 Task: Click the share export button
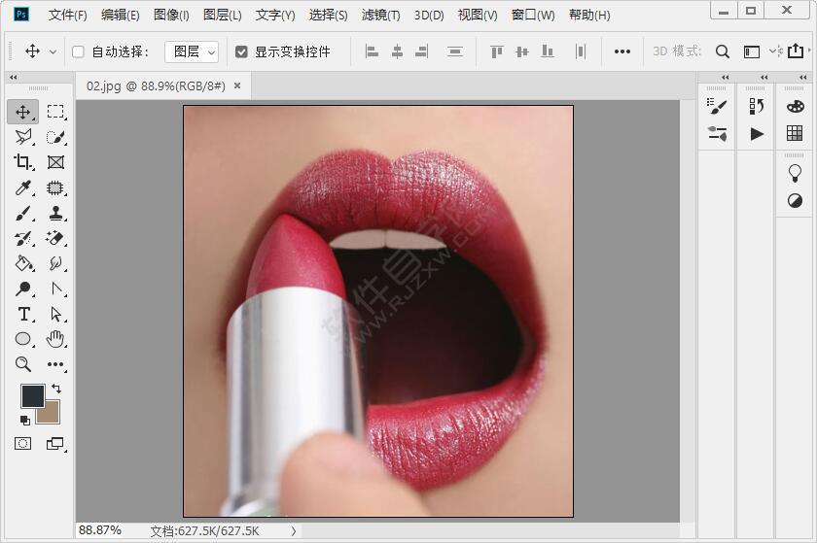[x=796, y=51]
